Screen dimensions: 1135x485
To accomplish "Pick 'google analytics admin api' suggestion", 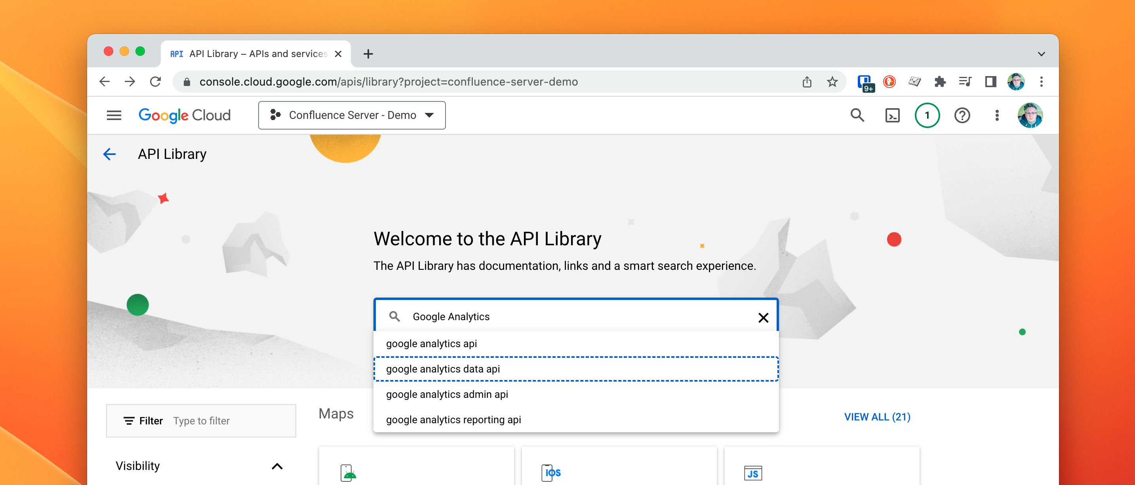I will [447, 394].
